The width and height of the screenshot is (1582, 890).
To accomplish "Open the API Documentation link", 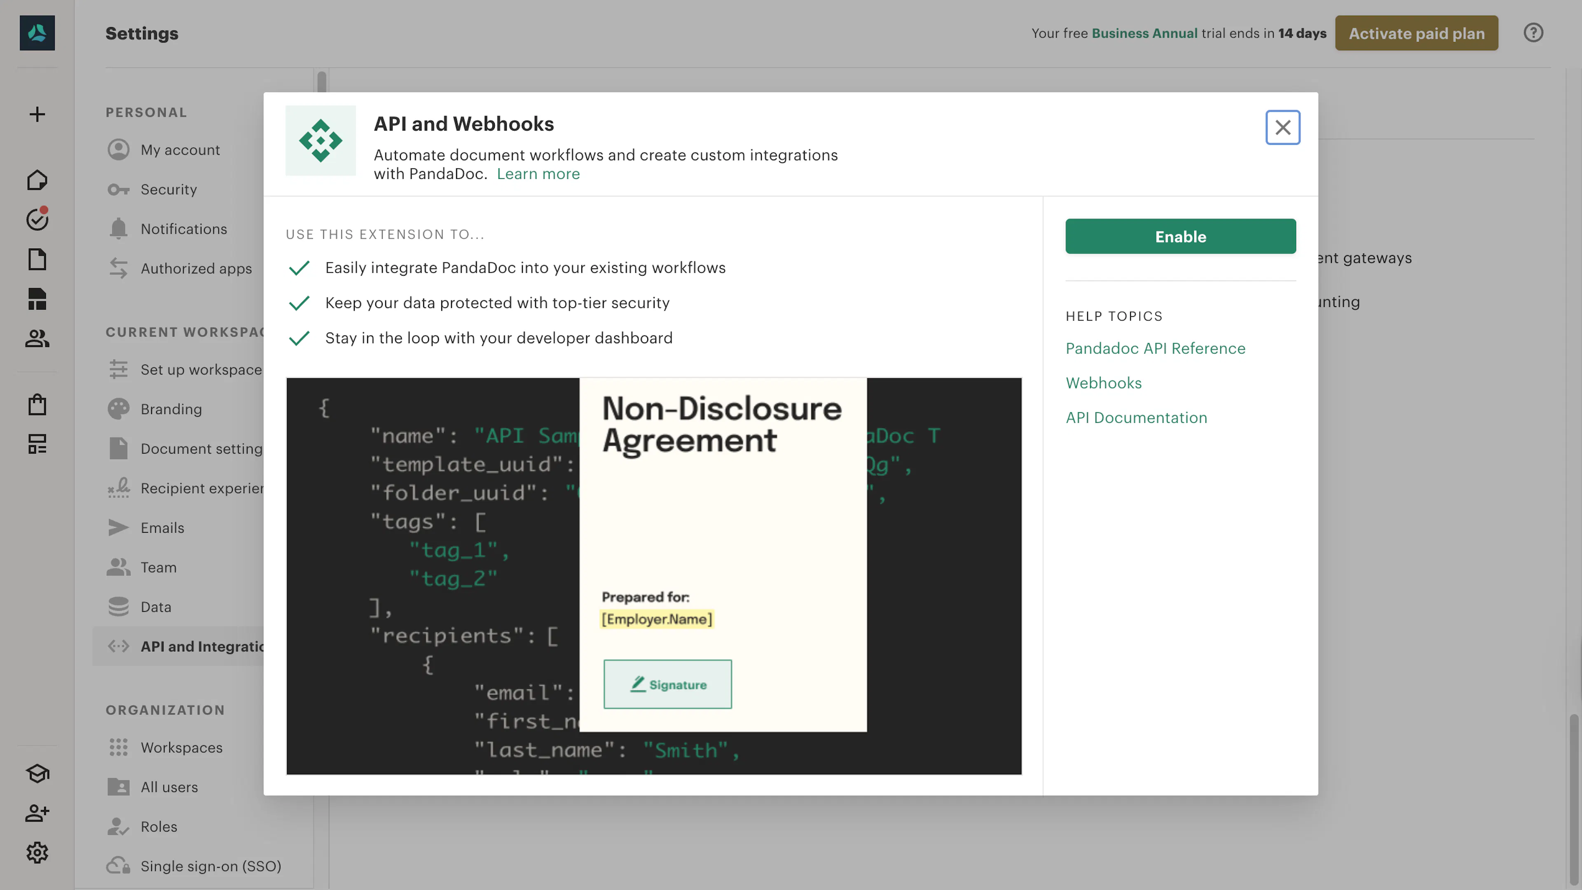I will 1136,418.
